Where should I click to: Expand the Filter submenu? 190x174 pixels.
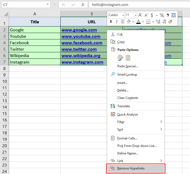pos(161,122)
